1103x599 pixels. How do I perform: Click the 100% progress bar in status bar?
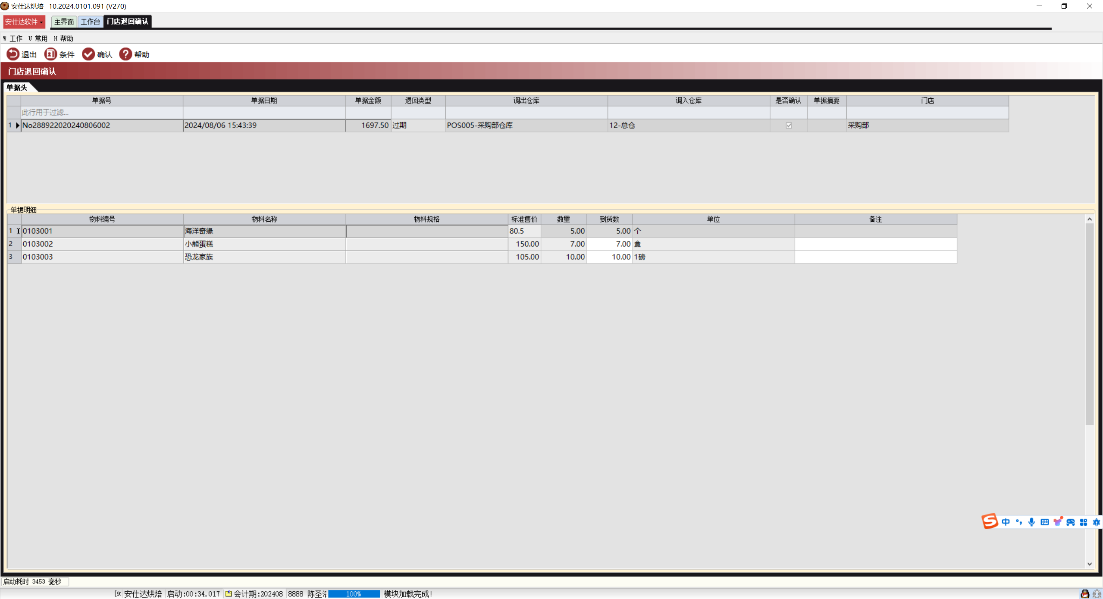(x=354, y=594)
